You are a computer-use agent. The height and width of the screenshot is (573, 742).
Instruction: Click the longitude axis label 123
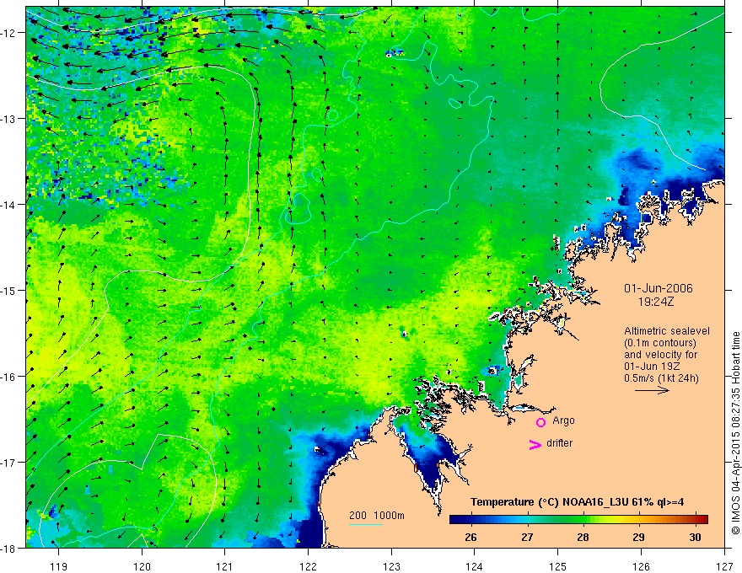[x=391, y=566]
